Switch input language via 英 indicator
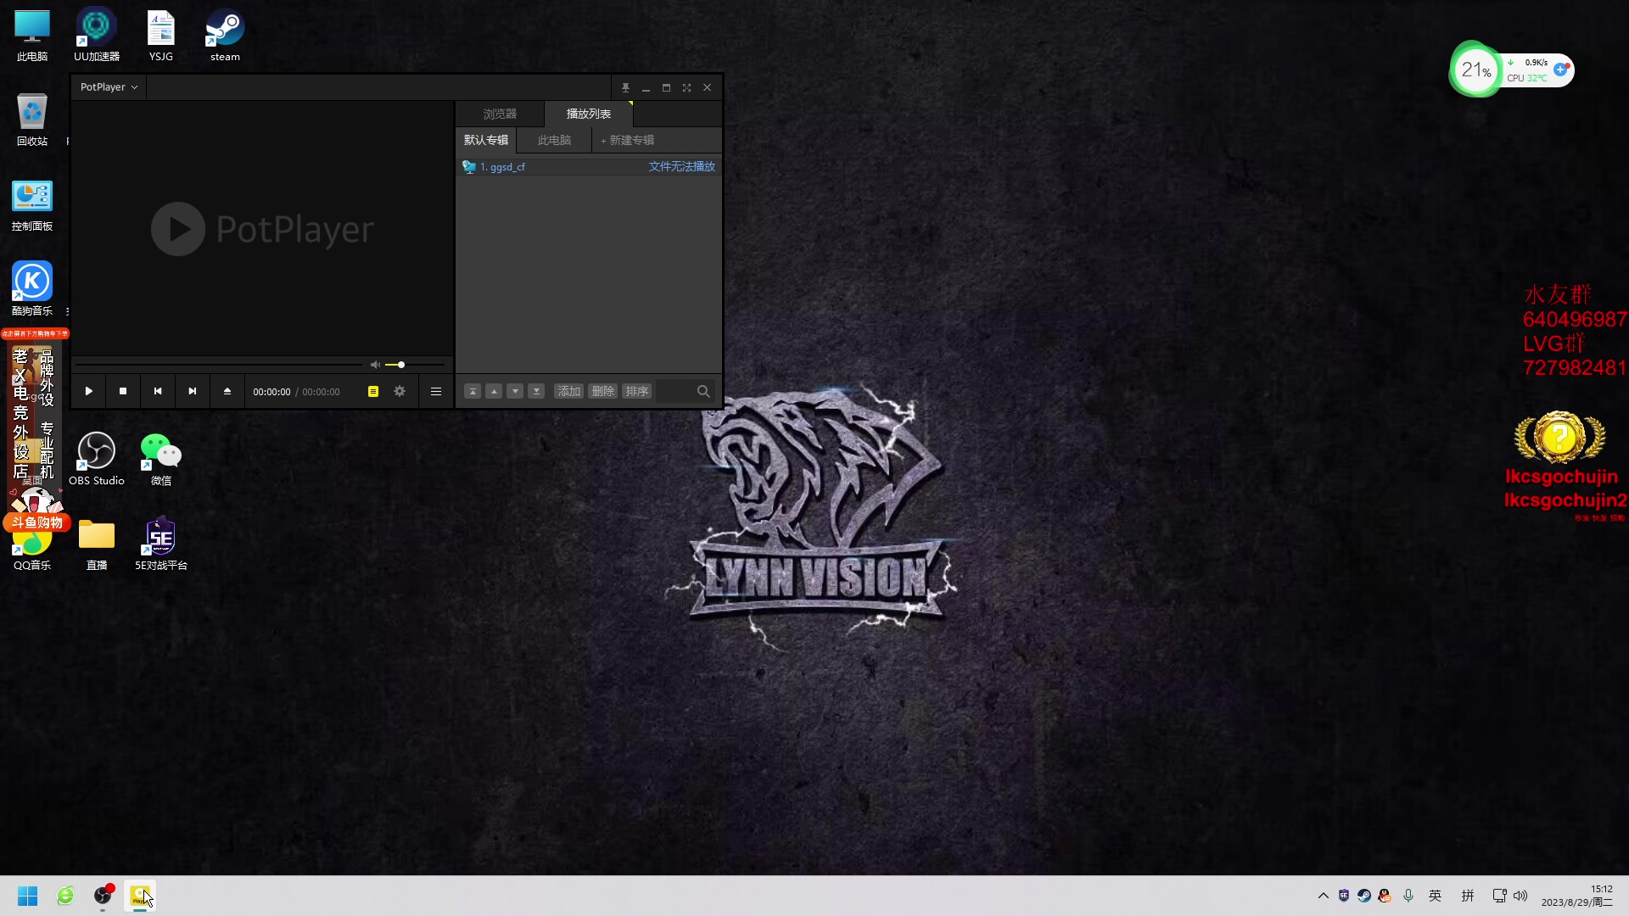This screenshot has width=1629, height=916. (1436, 896)
